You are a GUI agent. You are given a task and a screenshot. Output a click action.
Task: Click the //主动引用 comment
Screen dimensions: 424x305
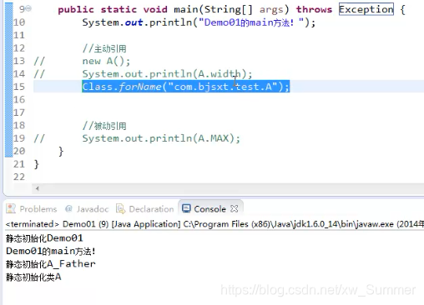pos(104,48)
